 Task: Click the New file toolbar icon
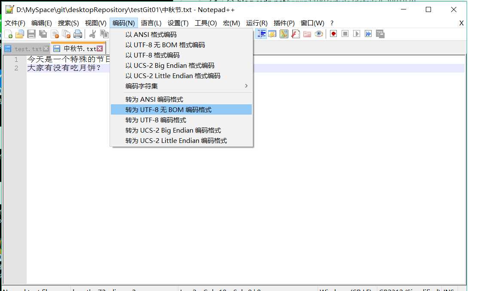[x=9, y=34]
